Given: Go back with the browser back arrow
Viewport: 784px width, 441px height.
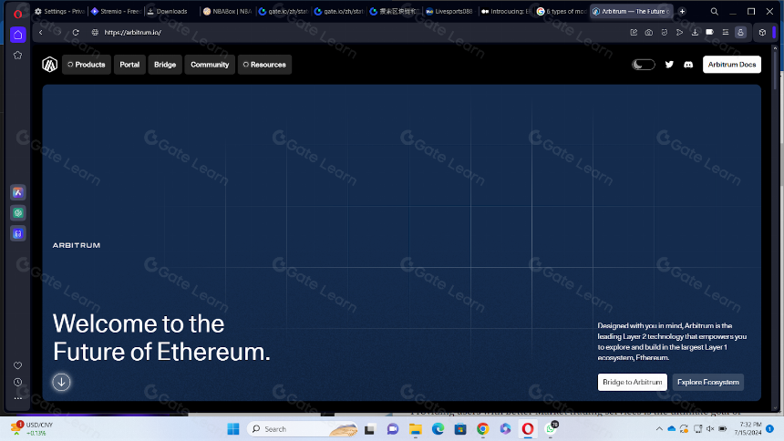Looking at the screenshot, I should pos(40,33).
